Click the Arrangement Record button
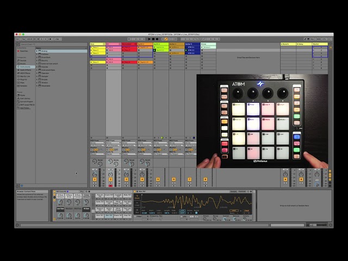 [x=157, y=39]
